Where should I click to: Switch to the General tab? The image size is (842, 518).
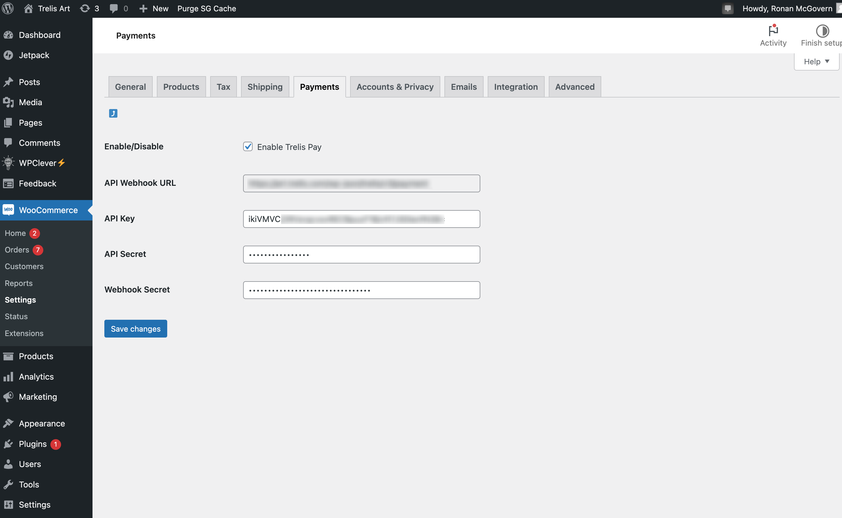[x=130, y=87]
